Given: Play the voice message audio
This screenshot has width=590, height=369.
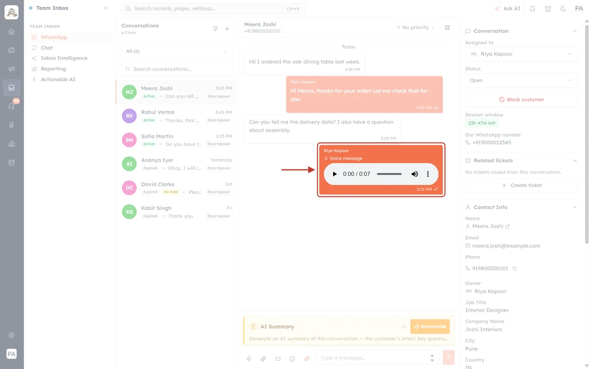Looking at the screenshot, I should point(335,174).
